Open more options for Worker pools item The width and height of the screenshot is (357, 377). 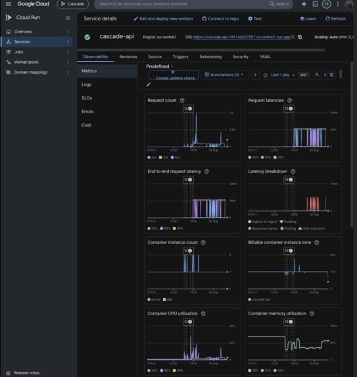point(68,63)
